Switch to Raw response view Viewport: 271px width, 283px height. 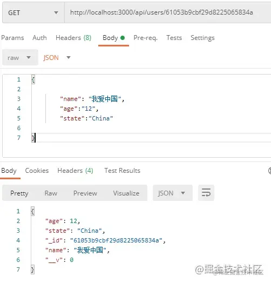click(51, 193)
